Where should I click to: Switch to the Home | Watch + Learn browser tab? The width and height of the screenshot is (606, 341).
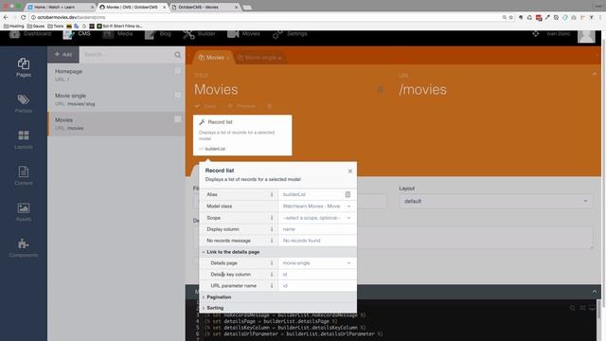coord(61,7)
